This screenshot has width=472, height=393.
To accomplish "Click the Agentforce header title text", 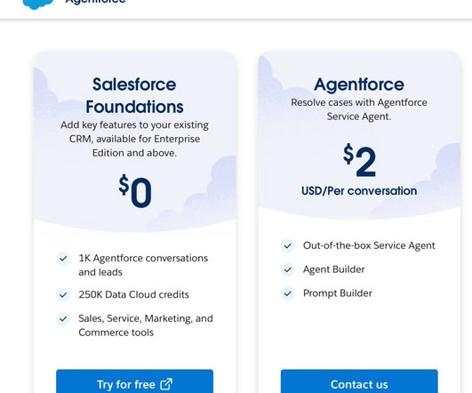I will pos(95,2).
